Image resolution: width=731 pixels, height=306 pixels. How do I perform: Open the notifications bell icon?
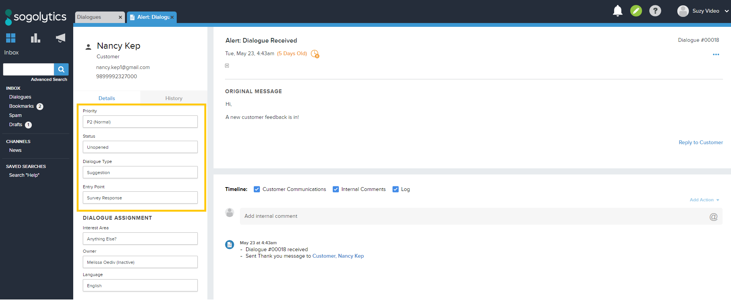point(617,11)
